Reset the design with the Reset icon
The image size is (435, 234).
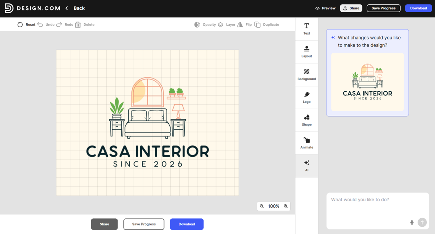pos(20,24)
